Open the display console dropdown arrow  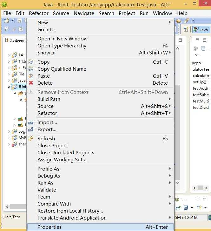pos(192,208)
